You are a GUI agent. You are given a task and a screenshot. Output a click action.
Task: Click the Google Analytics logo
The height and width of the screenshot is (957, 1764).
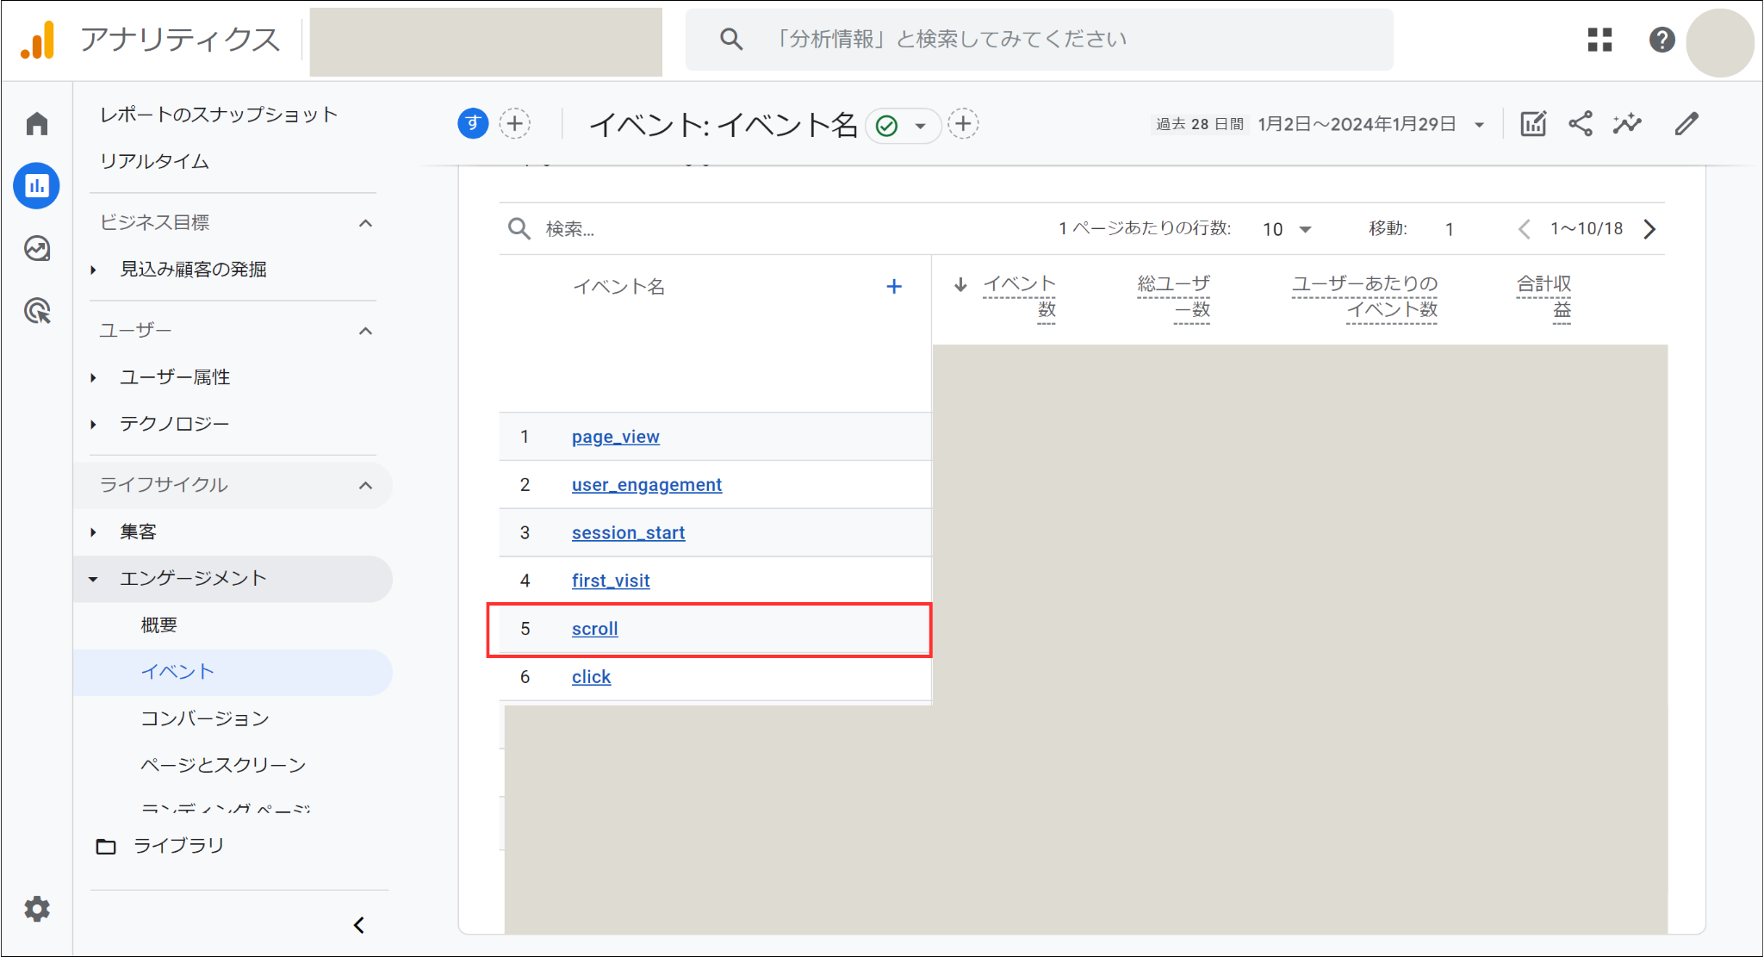coord(39,40)
